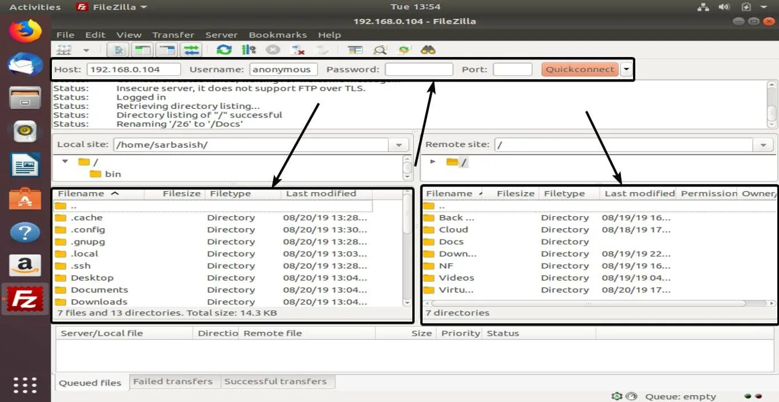Expand the remote root folder tree
The width and height of the screenshot is (779, 402).
point(433,162)
